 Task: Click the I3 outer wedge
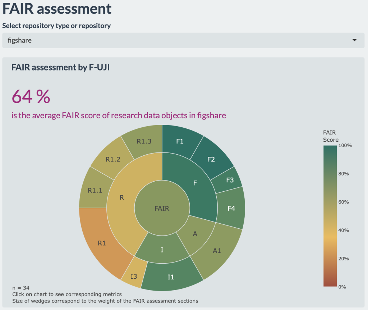click(134, 276)
